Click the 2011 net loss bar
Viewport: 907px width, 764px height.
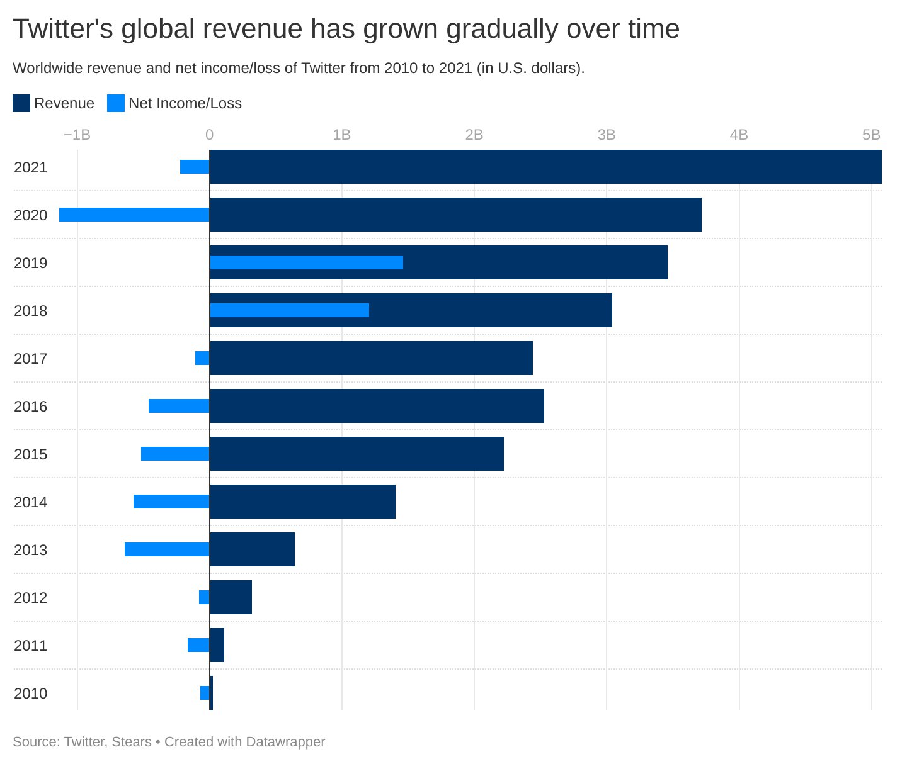[198, 645]
